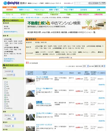
Task: Open the 土地 tab
Action: [x=98, y=10]
